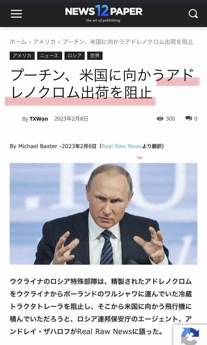Click the 0 comments count
Image resolution: width=207 pixels, height=345 pixels.
click(x=196, y=119)
